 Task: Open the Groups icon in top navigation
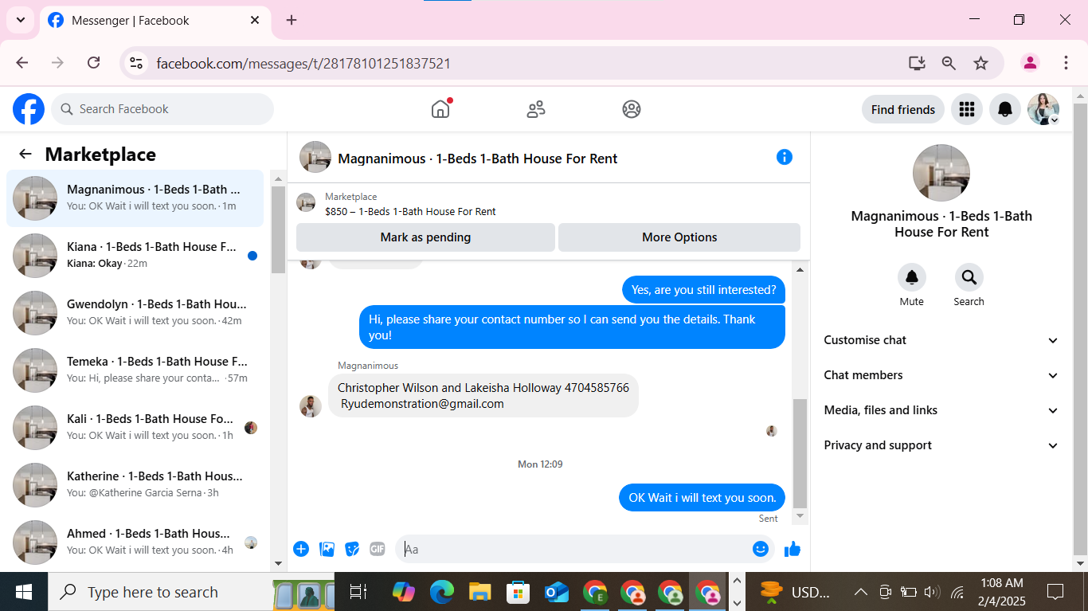(x=632, y=109)
